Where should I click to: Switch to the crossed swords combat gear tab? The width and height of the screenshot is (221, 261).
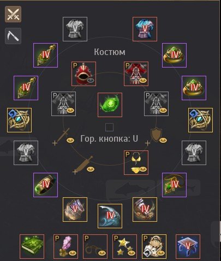pos(13,14)
